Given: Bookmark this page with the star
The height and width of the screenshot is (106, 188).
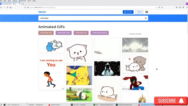Looking at the screenshot, I should tap(162, 7).
